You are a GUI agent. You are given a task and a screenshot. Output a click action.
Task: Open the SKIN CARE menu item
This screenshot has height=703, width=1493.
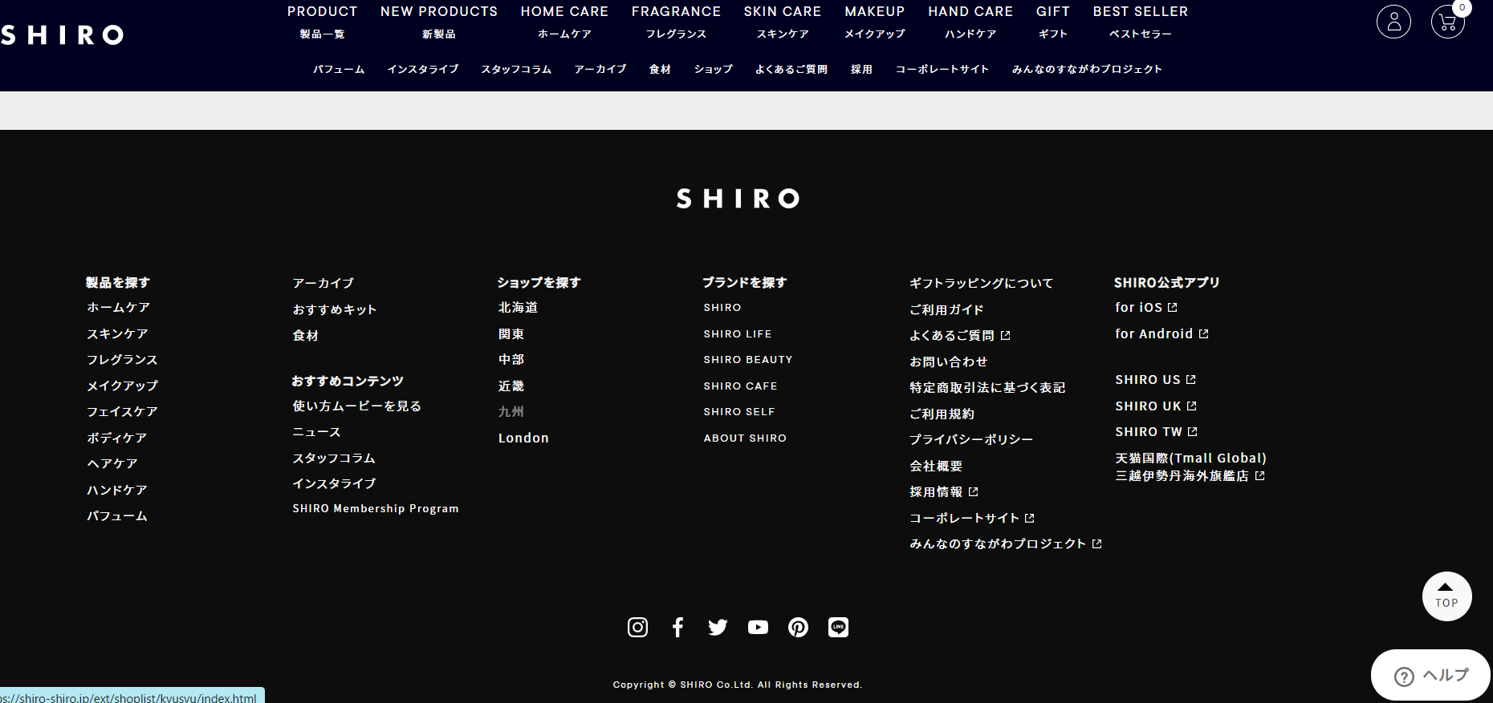[x=783, y=22]
